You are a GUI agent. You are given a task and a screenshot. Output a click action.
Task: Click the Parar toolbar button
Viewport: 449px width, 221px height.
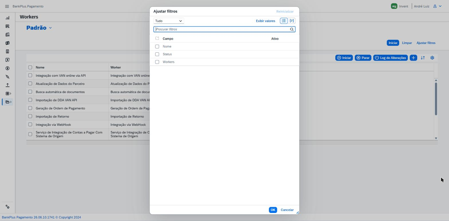pyautogui.click(x=363, y=58)
